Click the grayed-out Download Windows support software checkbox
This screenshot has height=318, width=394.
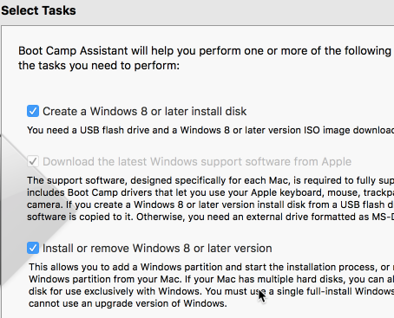33,161
